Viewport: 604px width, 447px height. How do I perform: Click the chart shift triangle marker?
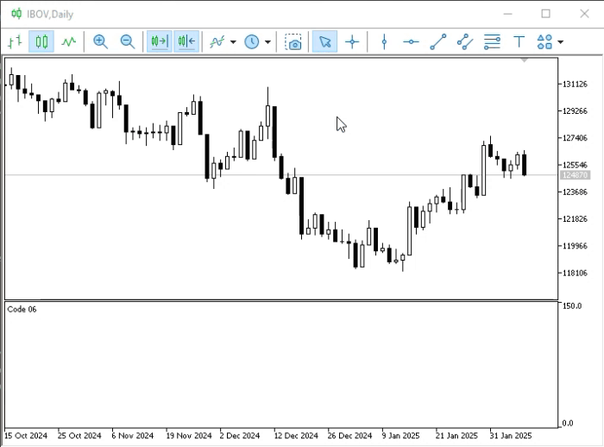pos(525,60)
